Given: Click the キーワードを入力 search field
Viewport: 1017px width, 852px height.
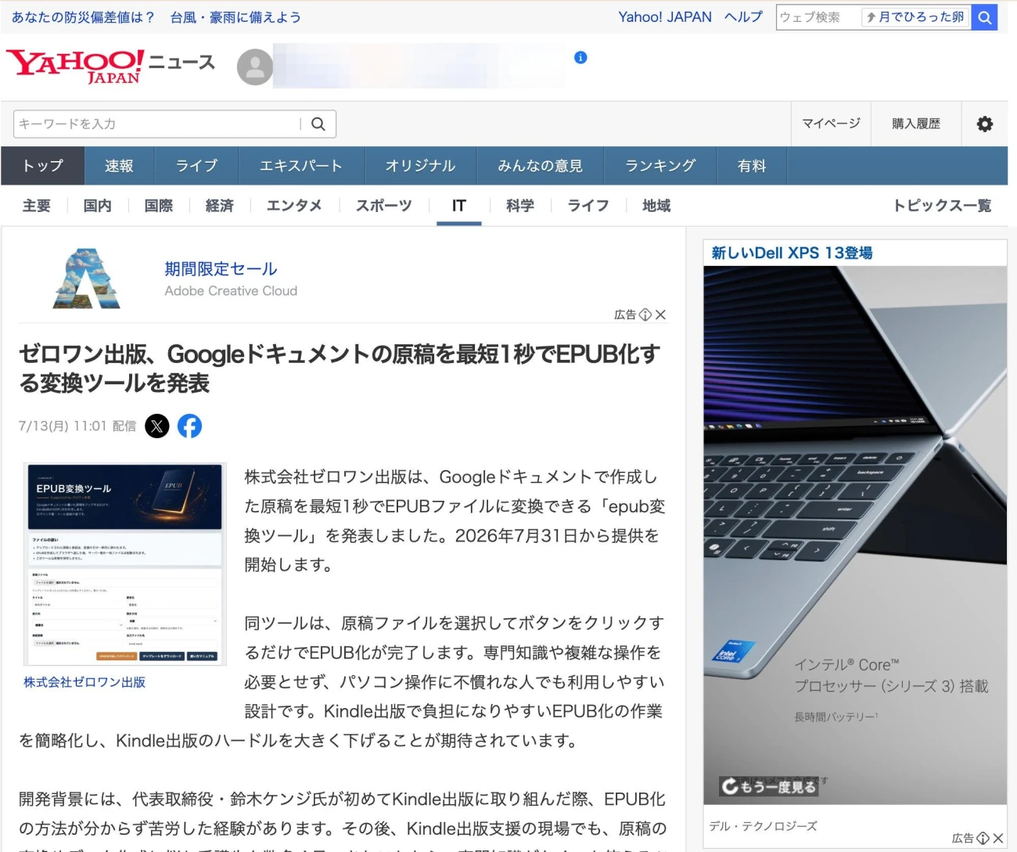Looking at the screenshot, I should tap(156, 124).
